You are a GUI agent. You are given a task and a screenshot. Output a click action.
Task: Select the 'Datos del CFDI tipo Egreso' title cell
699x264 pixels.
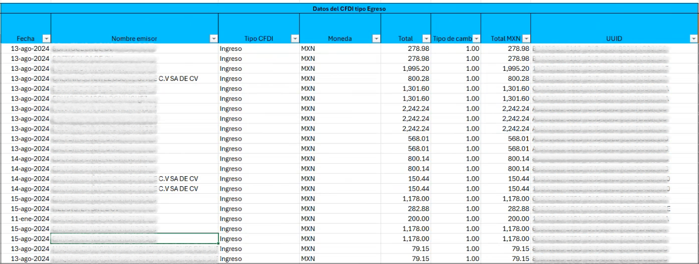pyautogui.click(x=349, y=8)
